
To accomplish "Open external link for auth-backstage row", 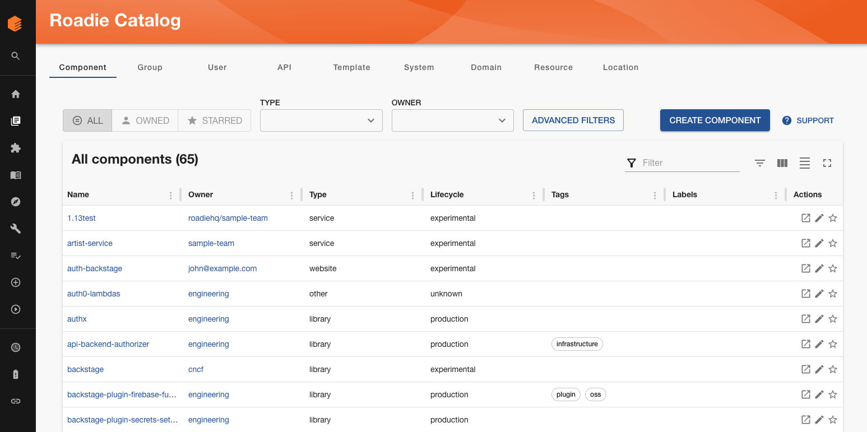I will click(x=806, y=268).
